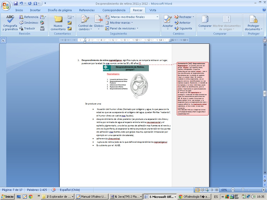Open the Referencia research tool

29,17
